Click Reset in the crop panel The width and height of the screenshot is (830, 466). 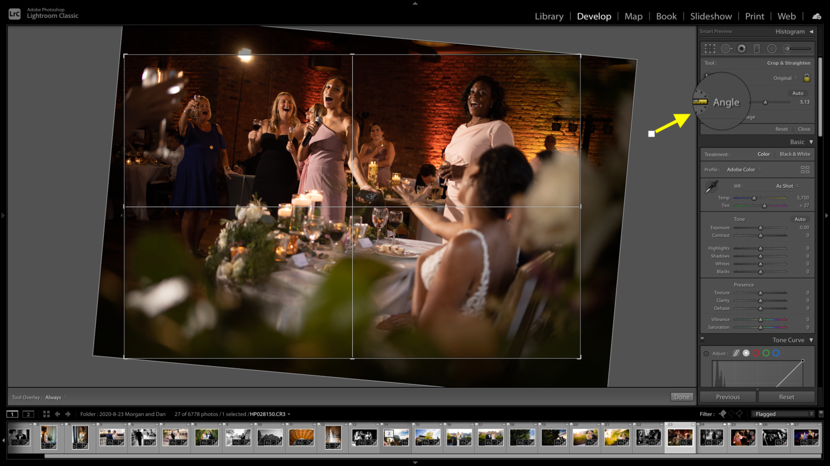(781, 129)
